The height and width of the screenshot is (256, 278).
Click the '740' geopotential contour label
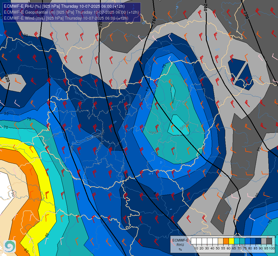click(205, 7)
